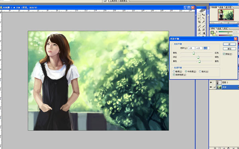Click the Navigator preview thumbnail
Screen dimensions: 239x149
pos(226,15)
